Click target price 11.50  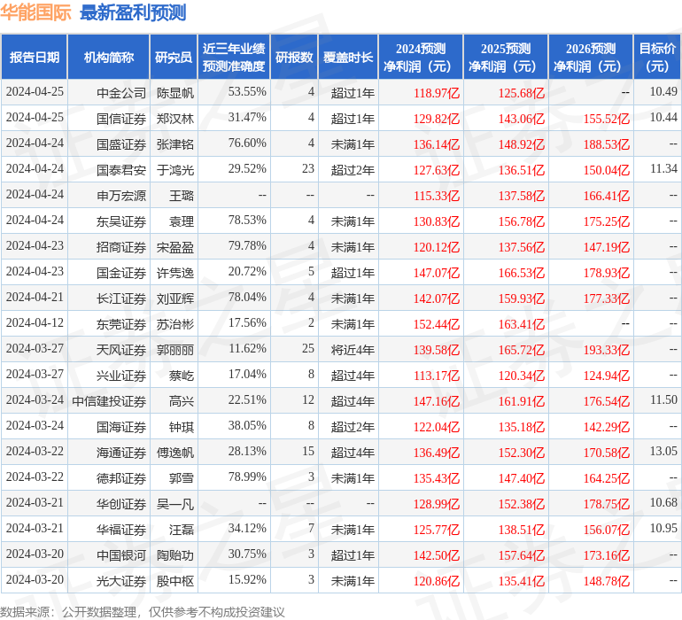tap(663, 399)
